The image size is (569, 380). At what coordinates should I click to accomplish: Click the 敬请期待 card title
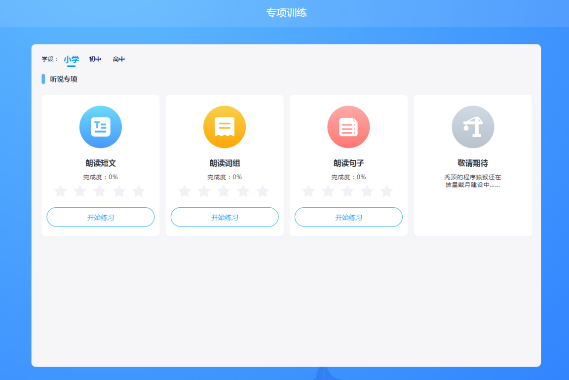click(473, 163)
